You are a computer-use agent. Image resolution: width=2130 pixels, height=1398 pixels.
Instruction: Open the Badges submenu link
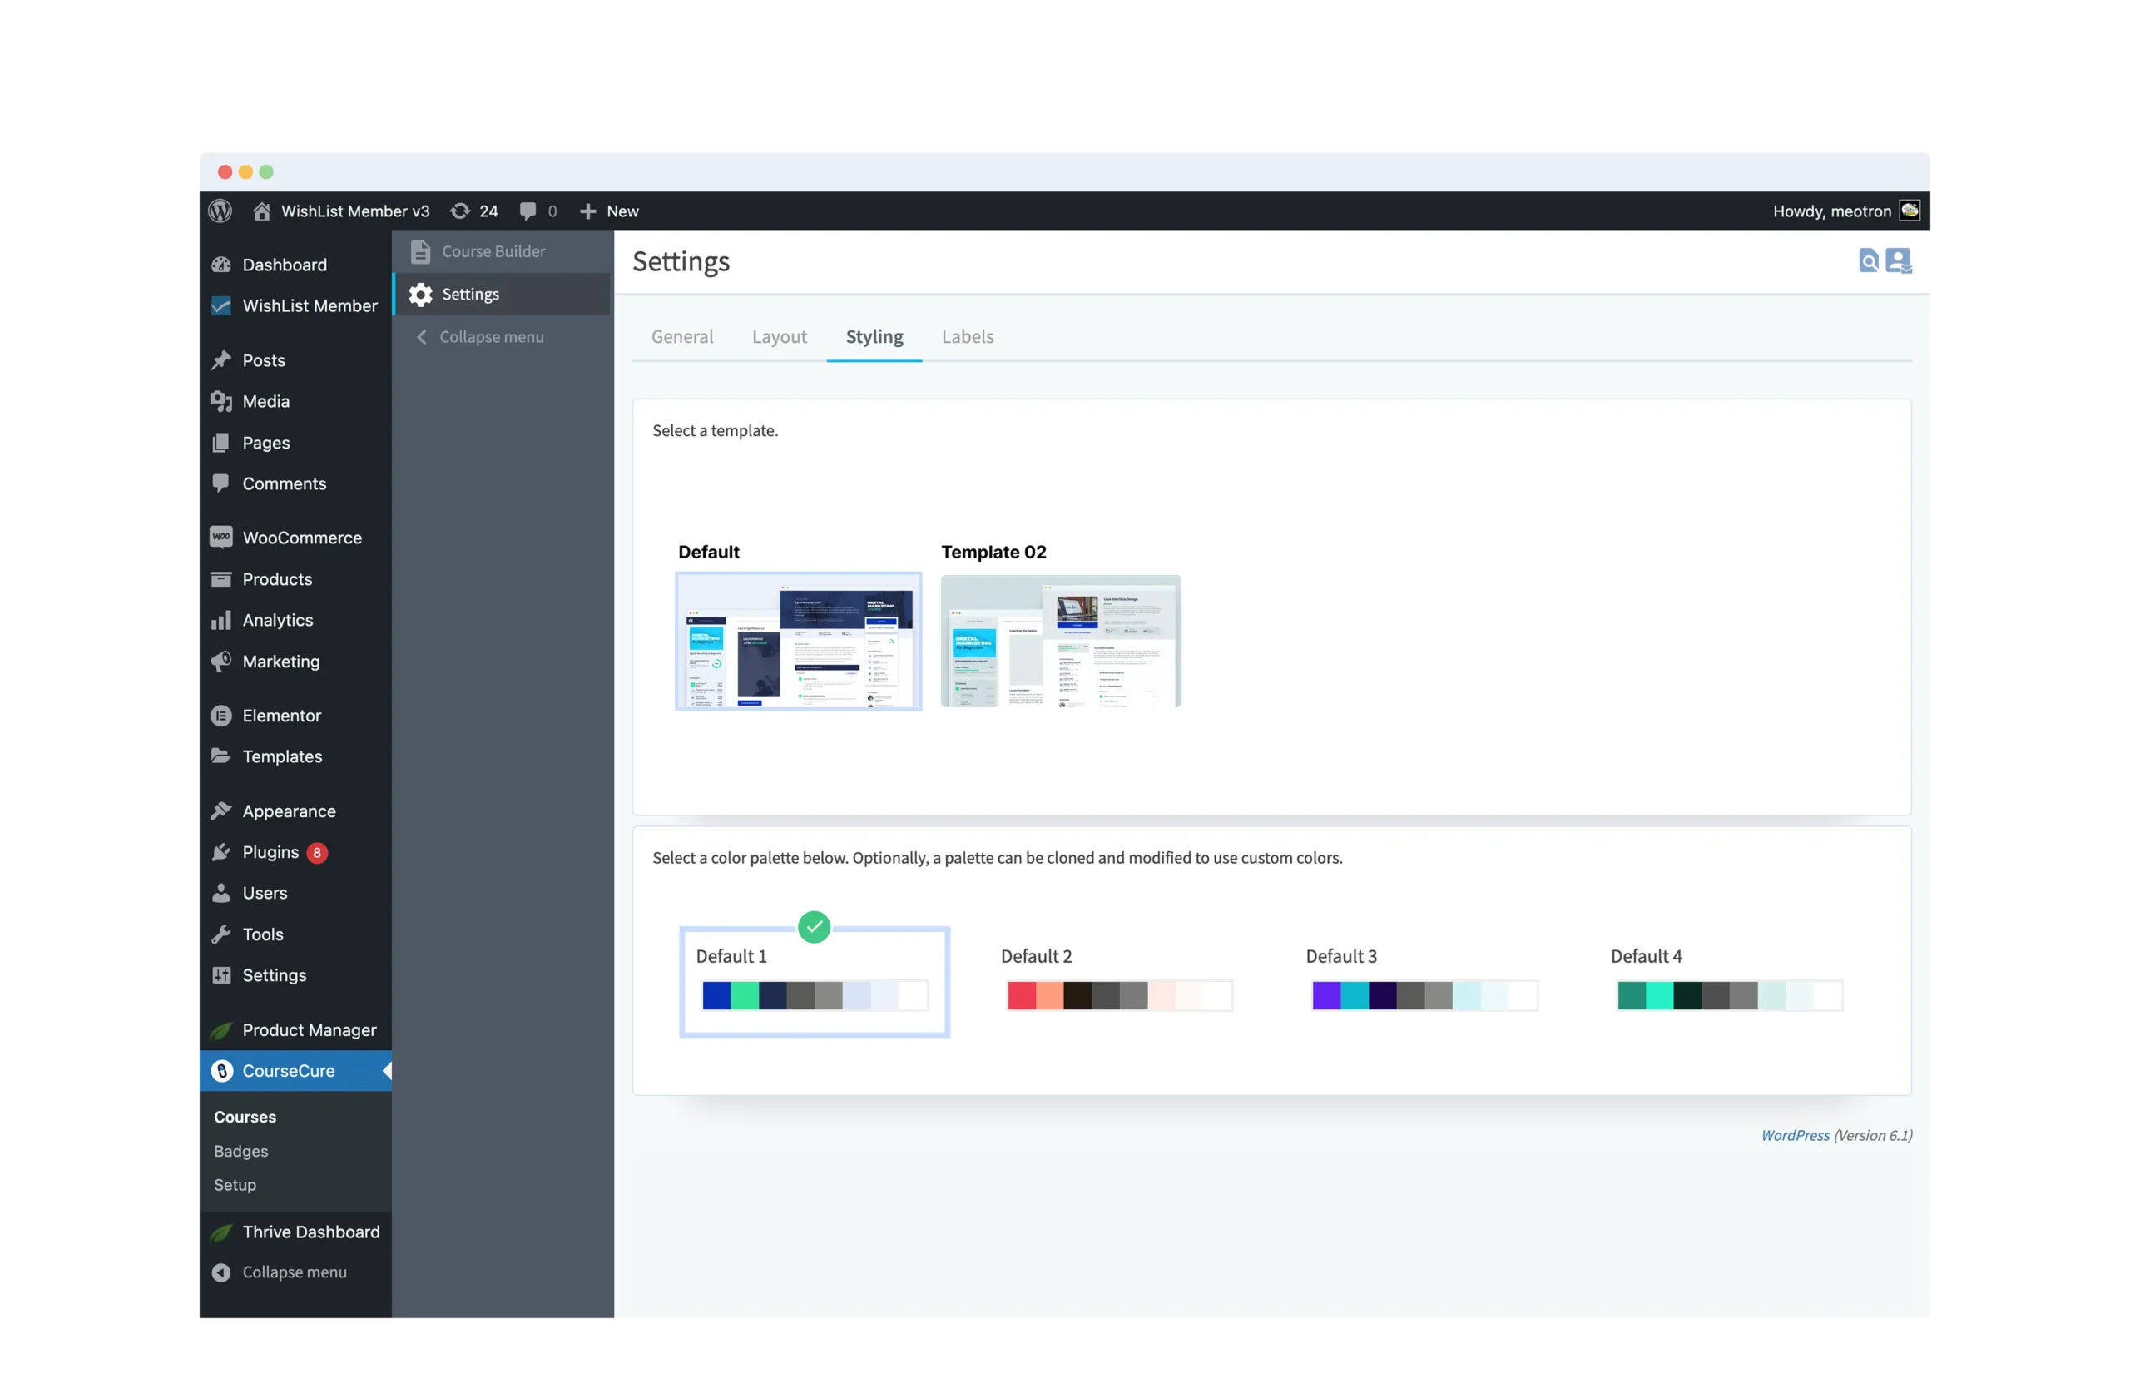click(x=240, y=1151)
